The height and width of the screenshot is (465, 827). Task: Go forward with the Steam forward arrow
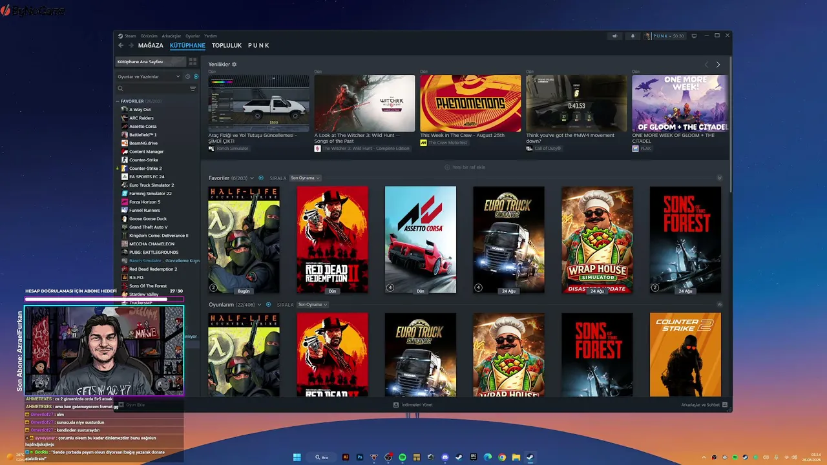[x=131, y=45]
